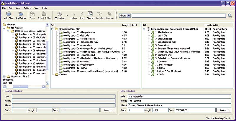Click the Length column header in unmatched pane
Viewport: 236px width, 121px height.
click(x=126, y=25)
